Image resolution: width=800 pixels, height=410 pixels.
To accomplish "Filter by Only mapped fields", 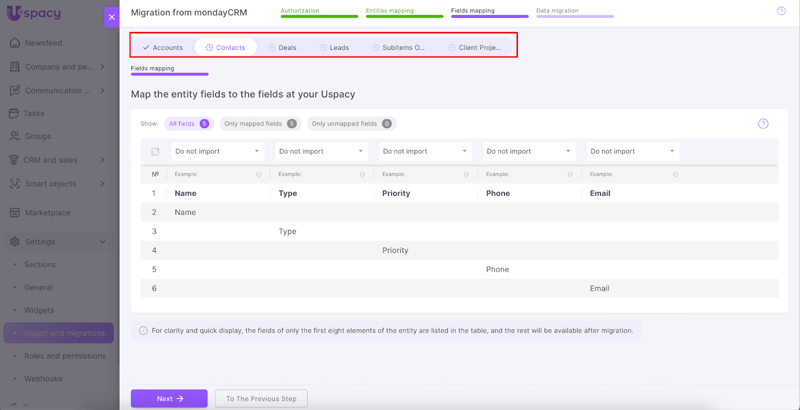I will point(260,124).
